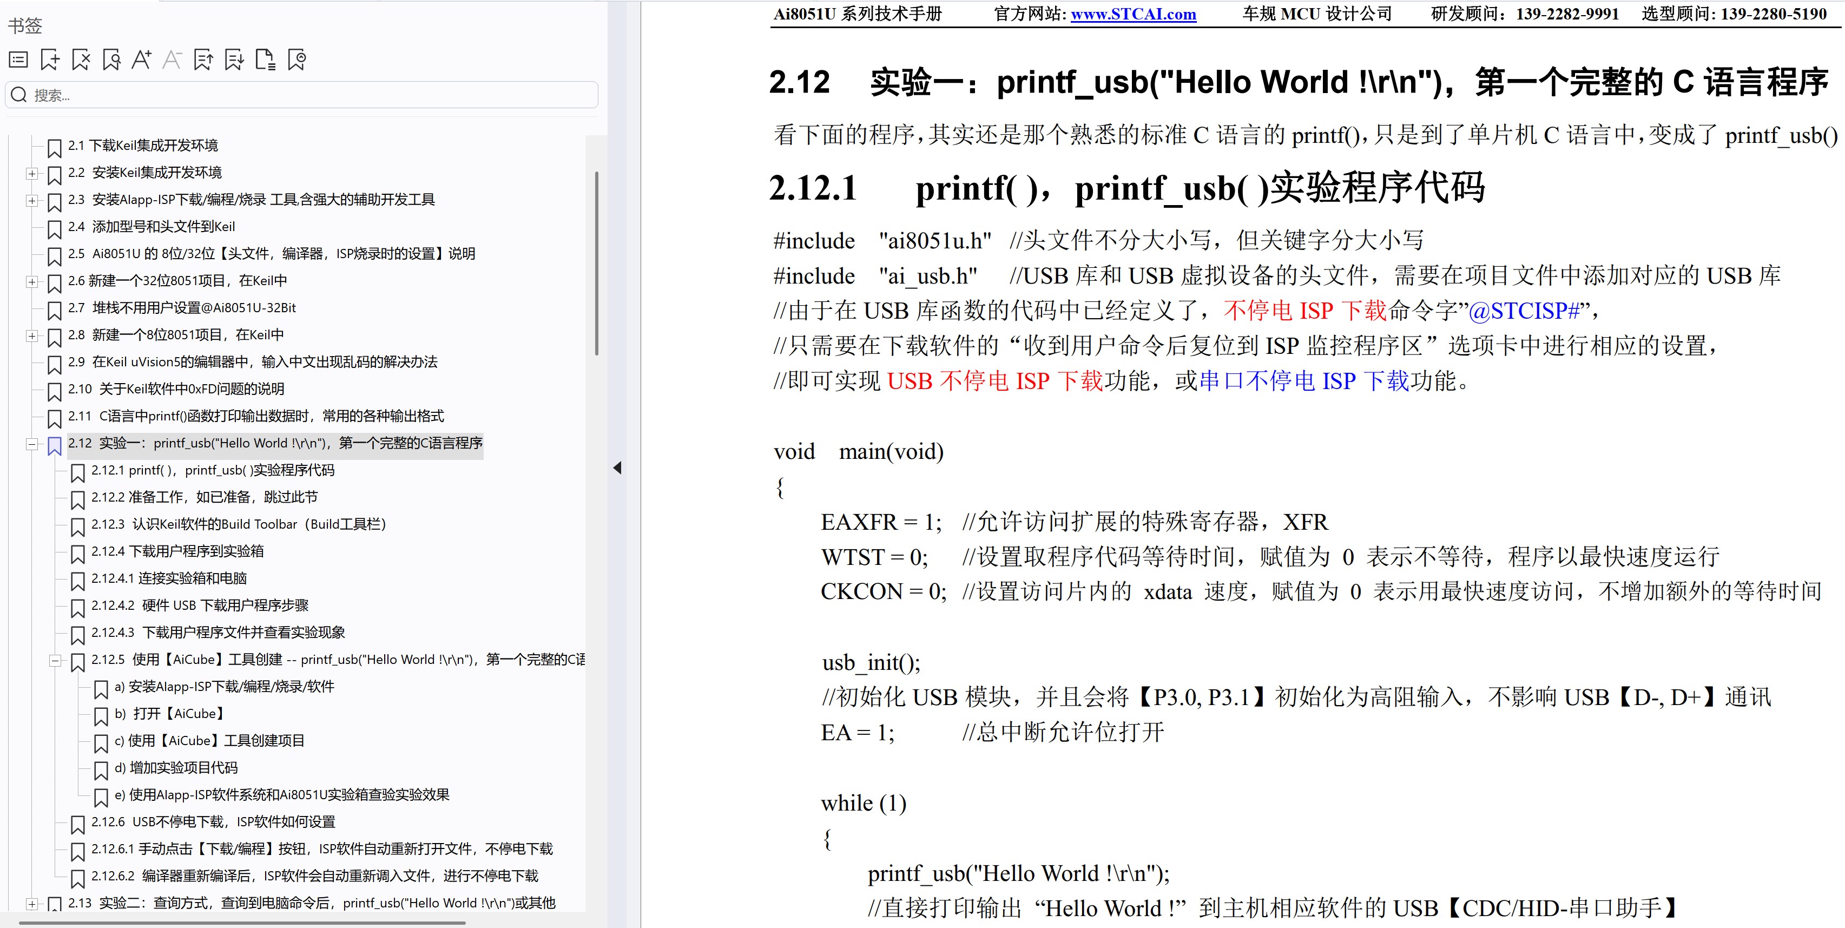Select bookmark 2.12.4.3 下载用户程序文件并查看实验现象

click(218, 632)
